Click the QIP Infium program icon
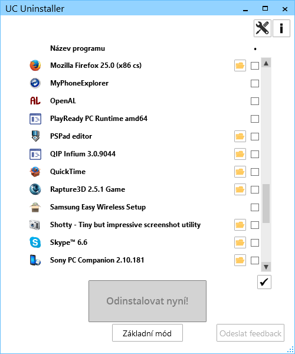 pos(35,154)
